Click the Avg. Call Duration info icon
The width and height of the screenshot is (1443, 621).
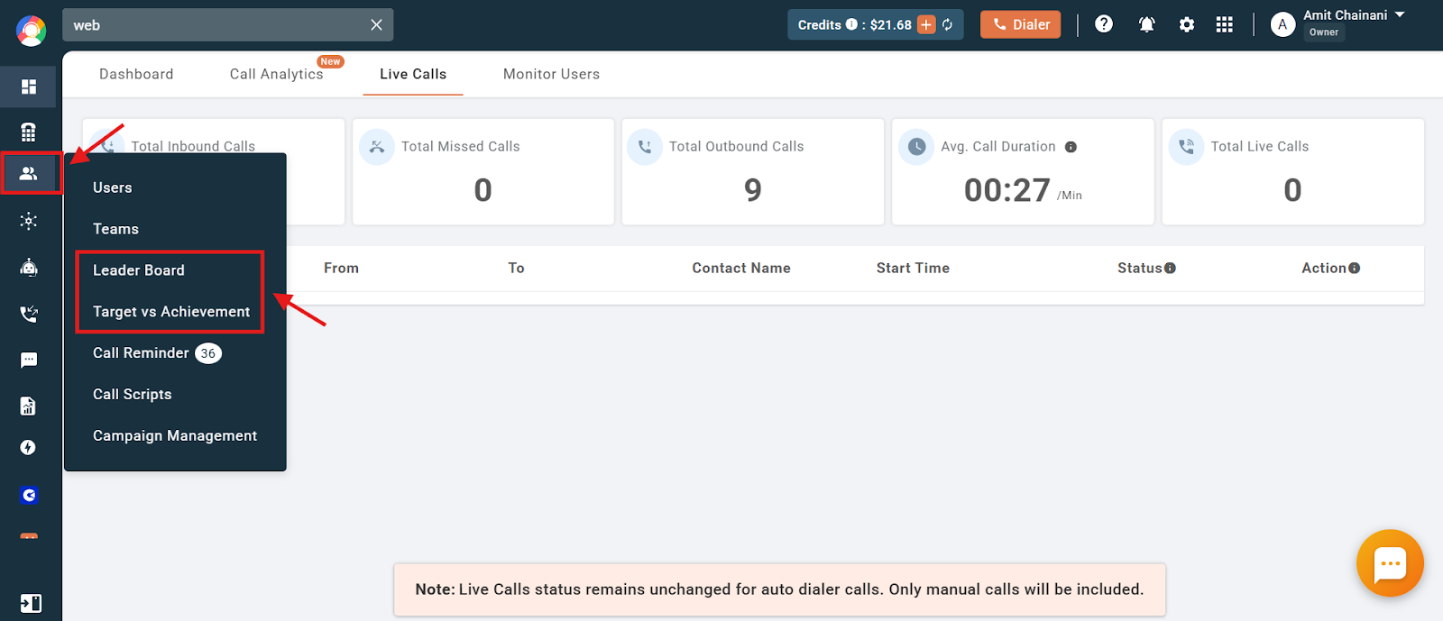coord(1071,147)
